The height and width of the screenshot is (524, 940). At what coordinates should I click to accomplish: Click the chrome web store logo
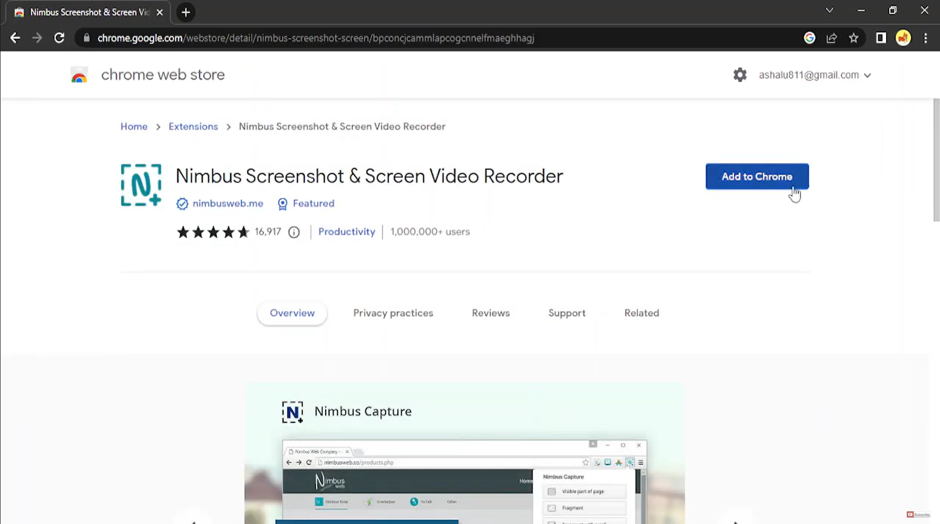click(79, 74)
